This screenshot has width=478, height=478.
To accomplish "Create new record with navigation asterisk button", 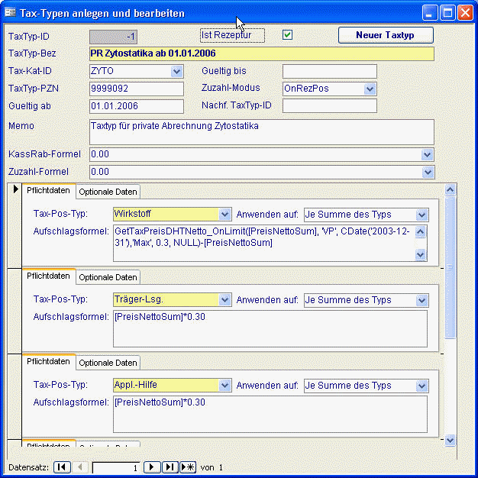I will [188, 467].
